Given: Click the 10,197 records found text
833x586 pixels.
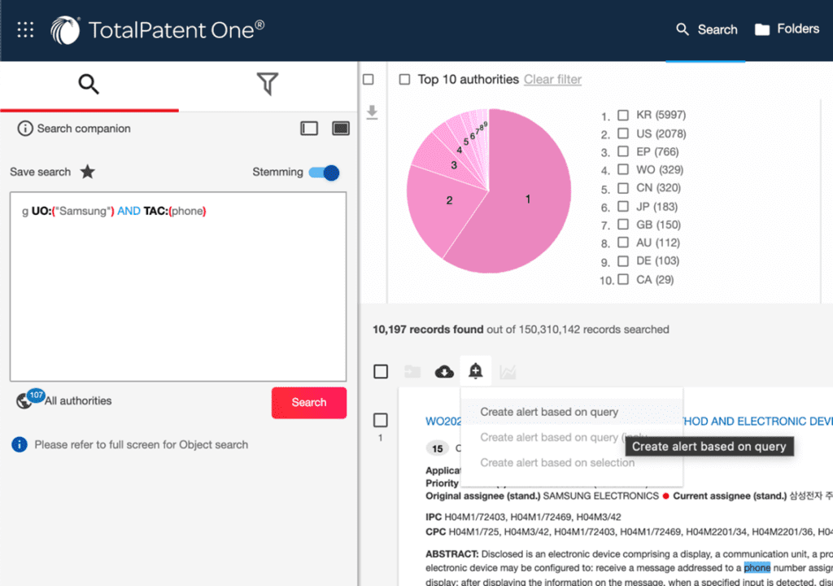Looking at the screenshot, I should tap(428, 329).
